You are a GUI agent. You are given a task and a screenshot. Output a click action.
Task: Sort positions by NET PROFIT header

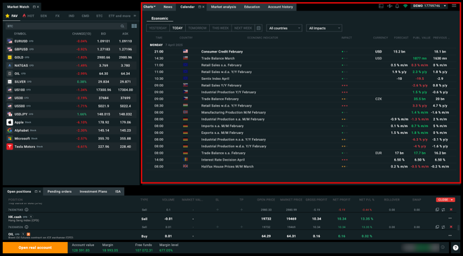point(342,200)
